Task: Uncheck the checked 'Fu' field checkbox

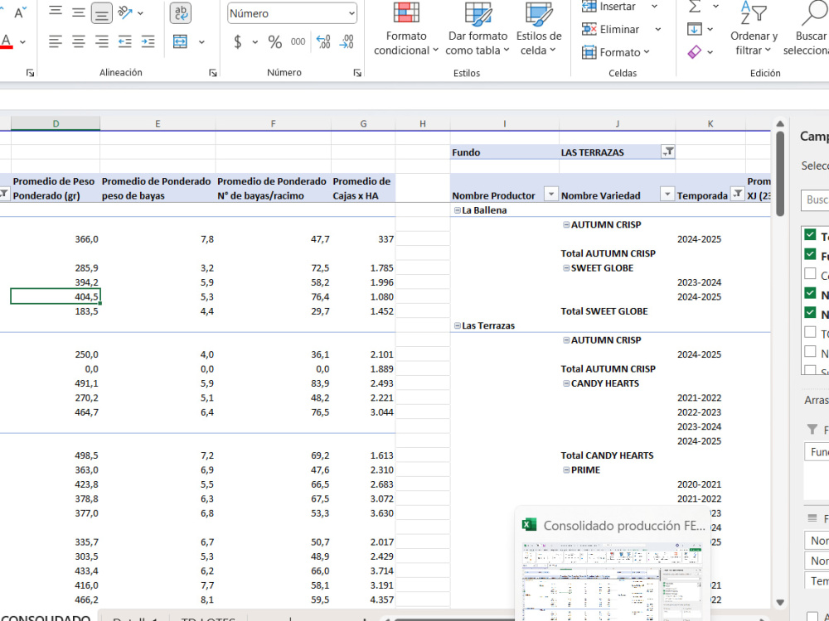Action: 810,254
